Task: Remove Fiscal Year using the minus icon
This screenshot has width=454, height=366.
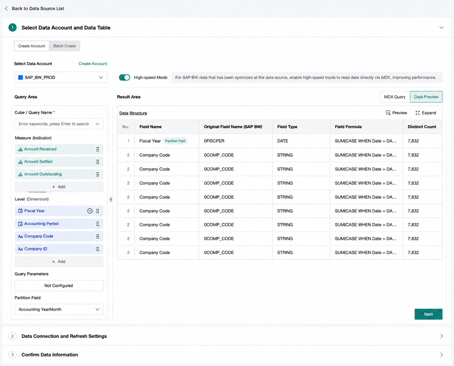Action: 90,211
